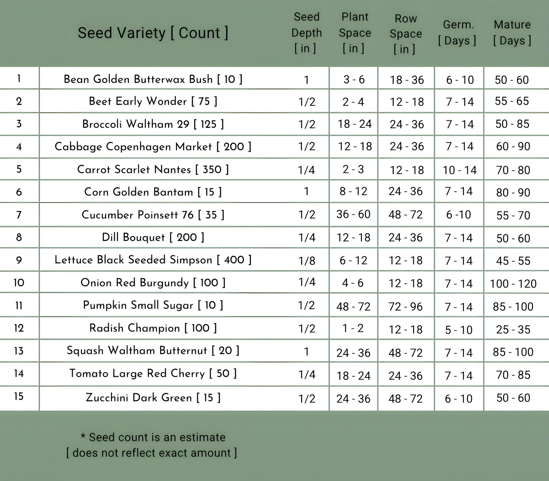Click Lettuce Black Seeded Simpson name
The height and width of the screenshot is (481, 549).
(x=153, y=260)
